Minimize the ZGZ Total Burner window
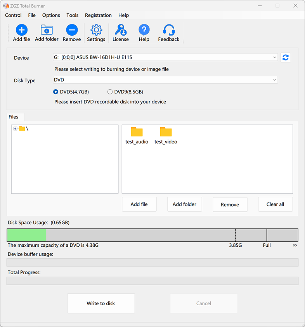The height and width of the screenshot is (327, 305). click(260, 6)
